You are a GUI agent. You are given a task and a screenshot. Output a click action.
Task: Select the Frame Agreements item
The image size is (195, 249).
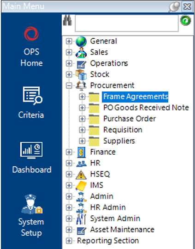(x=135, y=97)
